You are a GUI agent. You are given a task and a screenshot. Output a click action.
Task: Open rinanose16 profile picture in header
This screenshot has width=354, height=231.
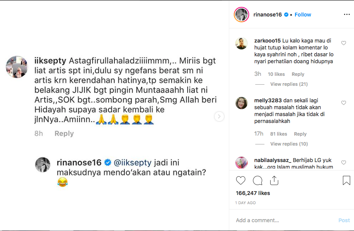[241, 15]
